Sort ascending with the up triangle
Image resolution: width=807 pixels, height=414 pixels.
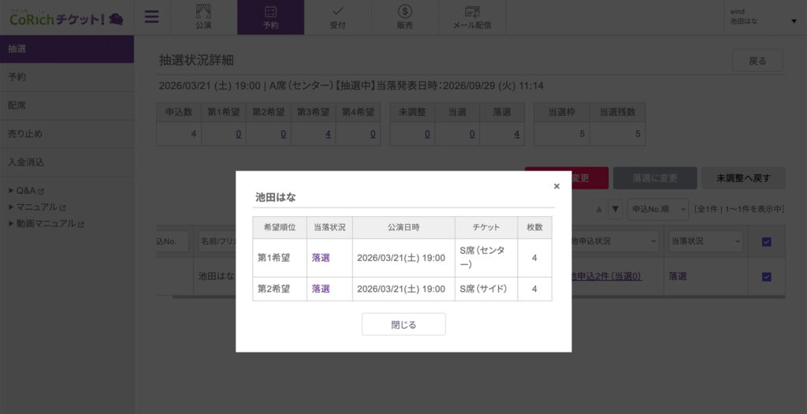(x=598, y=209)
